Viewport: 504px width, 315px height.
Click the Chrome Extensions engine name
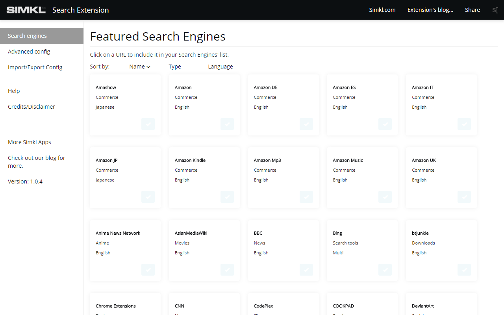tap(115, 306)
